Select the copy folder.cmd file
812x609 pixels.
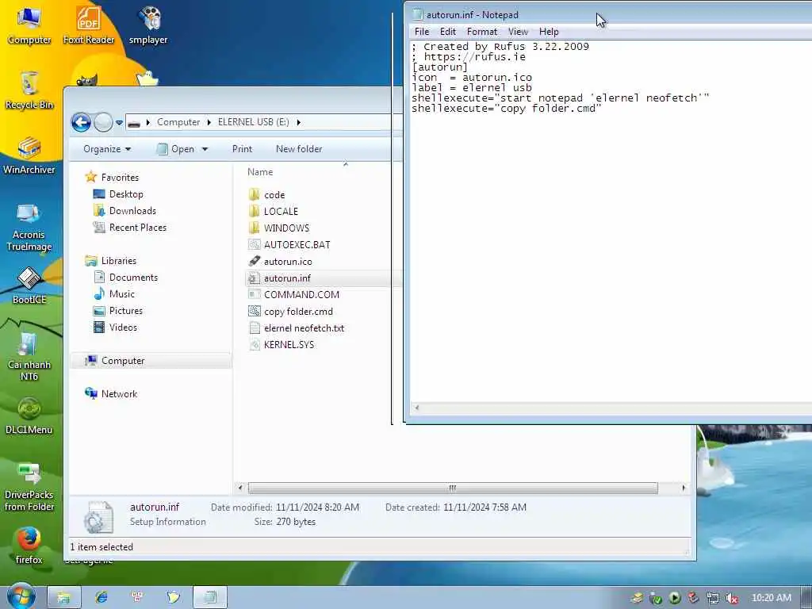tap(298, 311)
